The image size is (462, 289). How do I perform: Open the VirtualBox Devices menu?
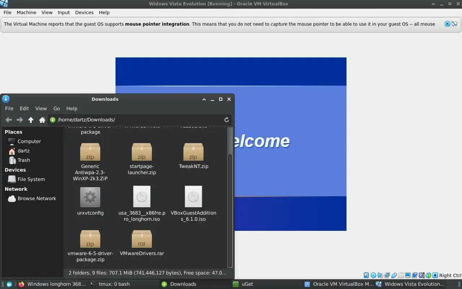click(84, 12)
